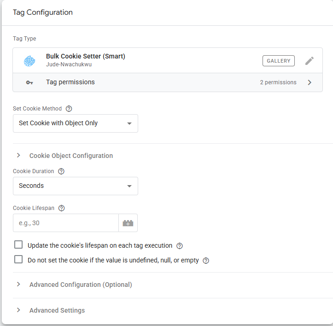Screen dimensions: 333x326
Task: Open the Set Cookie Method dropdown
Action: [75, 123]
